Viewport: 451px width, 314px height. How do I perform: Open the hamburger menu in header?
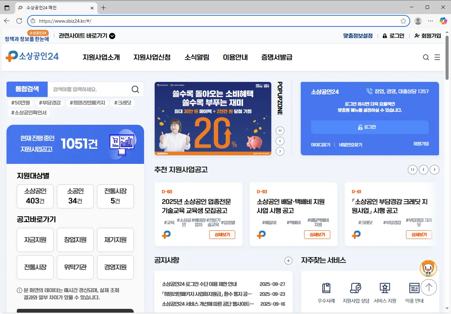pos(437,57)
